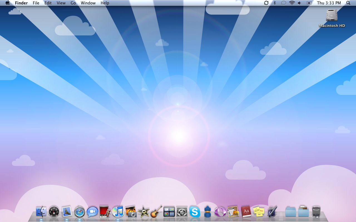Image resolution: width=356 pixels, height=222 pixels.
Task: Launch Photo Booth from the Dock
Action: (x=105, y=211)
